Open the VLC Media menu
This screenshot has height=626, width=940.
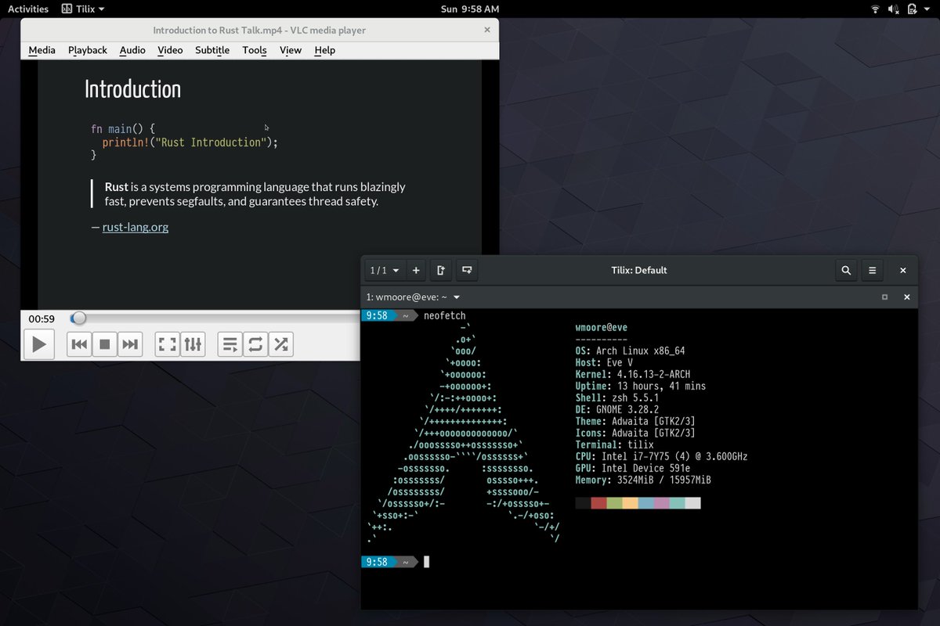coord(42,50)
